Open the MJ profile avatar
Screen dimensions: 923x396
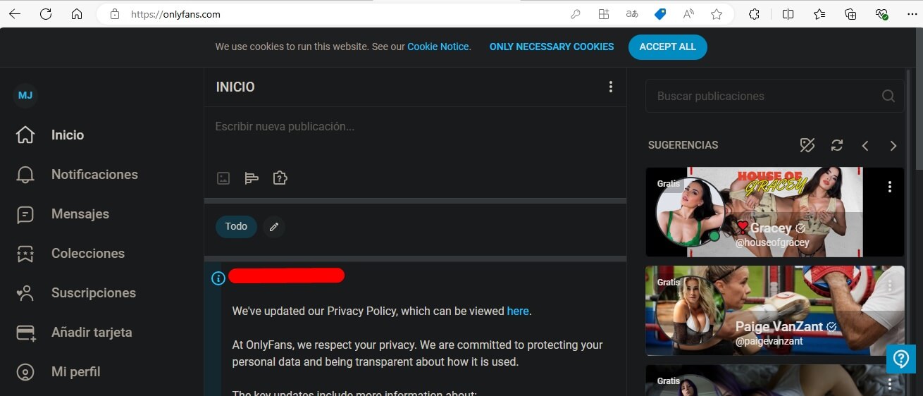click(x=25, y=95)
